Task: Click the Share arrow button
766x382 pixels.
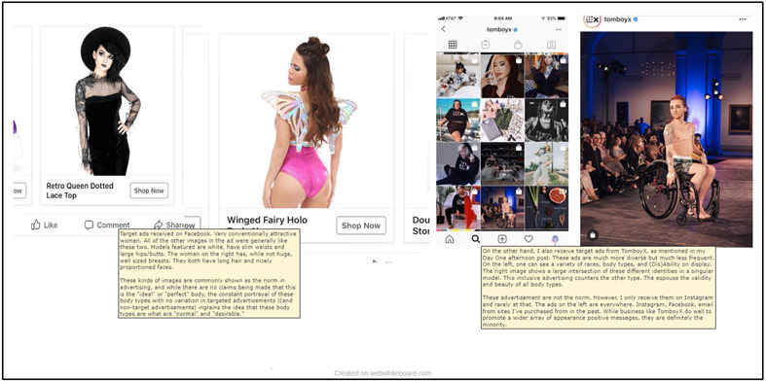Action: point(169,225)
